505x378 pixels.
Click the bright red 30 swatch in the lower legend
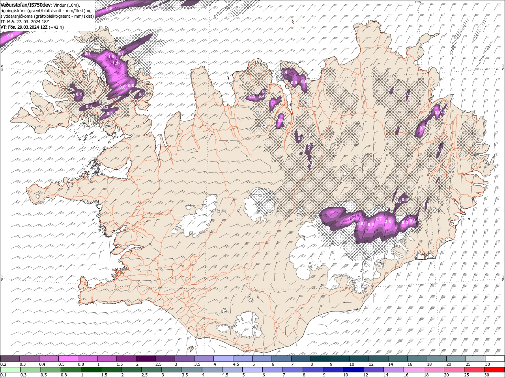(494, 370)
